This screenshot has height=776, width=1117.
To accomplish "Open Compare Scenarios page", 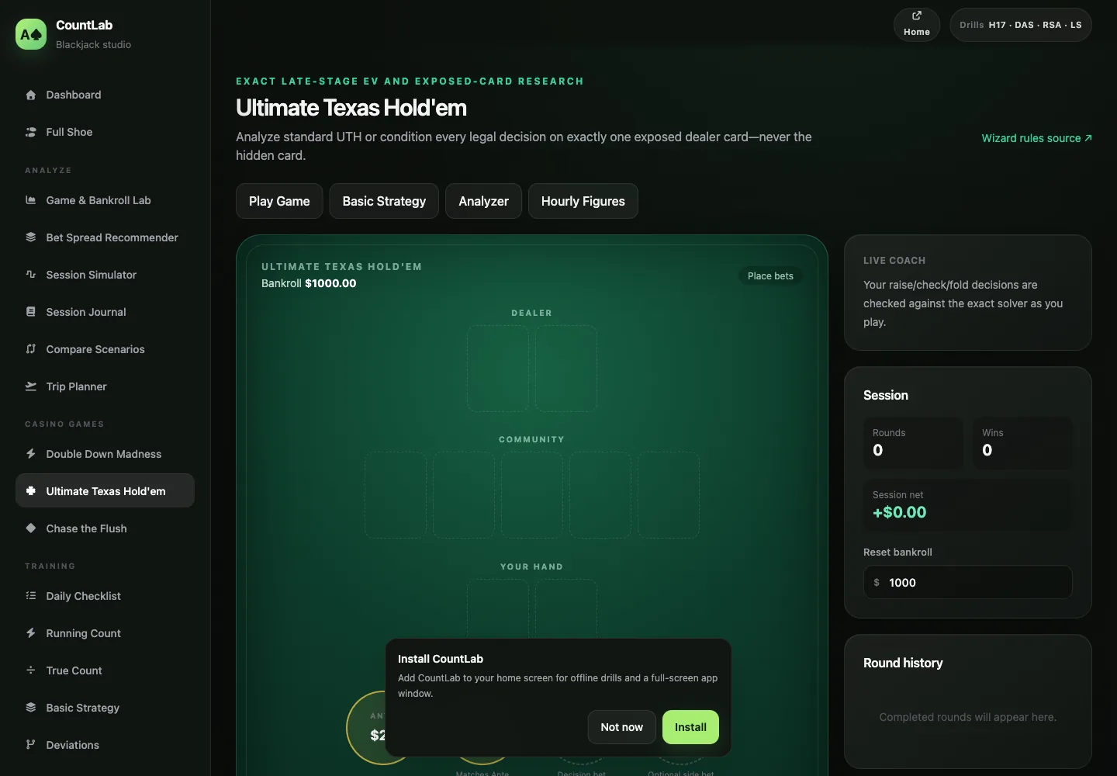I will click(105, 349).
